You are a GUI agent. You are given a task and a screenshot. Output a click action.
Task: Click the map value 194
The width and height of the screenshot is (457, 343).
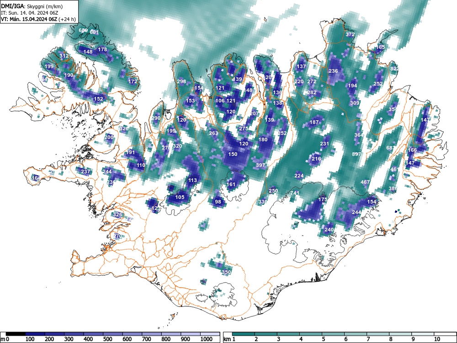click(352, 86)
